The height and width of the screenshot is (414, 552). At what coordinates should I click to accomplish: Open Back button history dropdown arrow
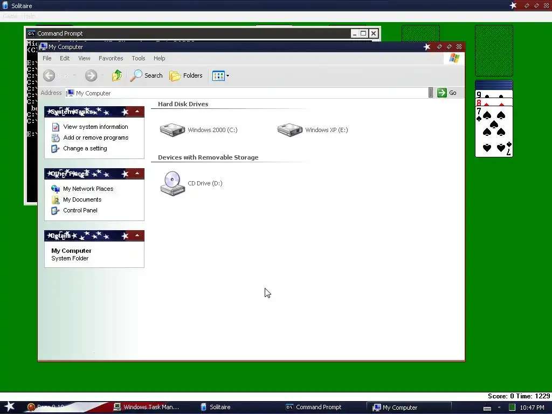(x=75, y=75)
